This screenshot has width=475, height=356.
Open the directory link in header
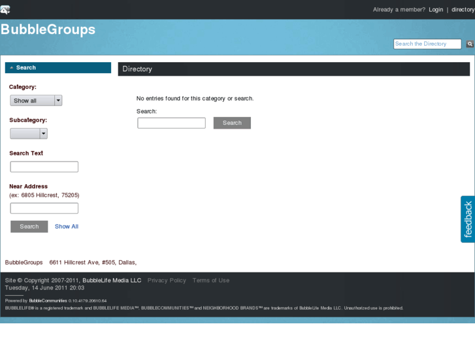pos(463,10)
